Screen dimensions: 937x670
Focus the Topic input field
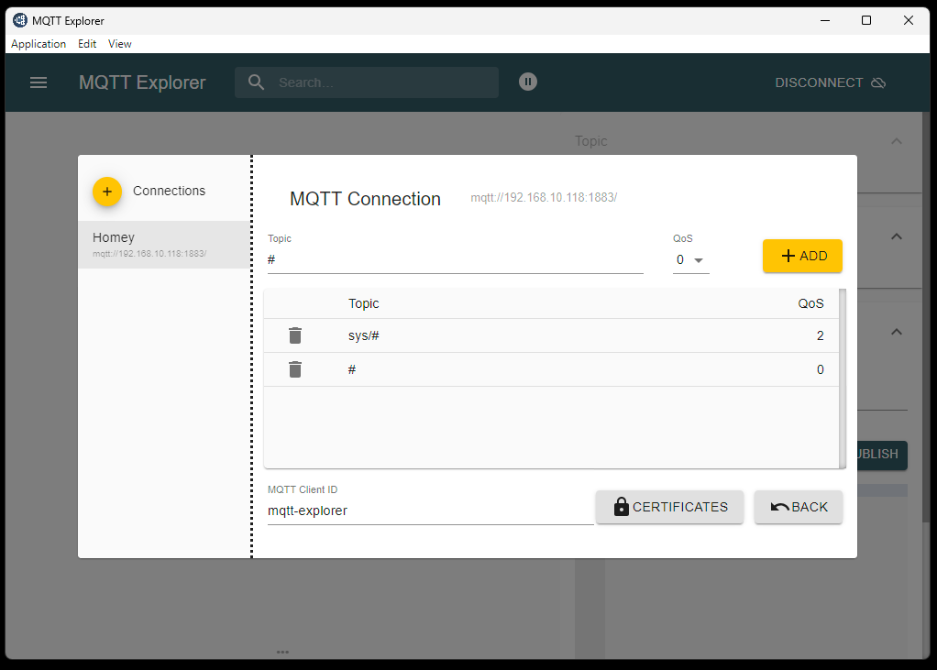click(456, 260)
